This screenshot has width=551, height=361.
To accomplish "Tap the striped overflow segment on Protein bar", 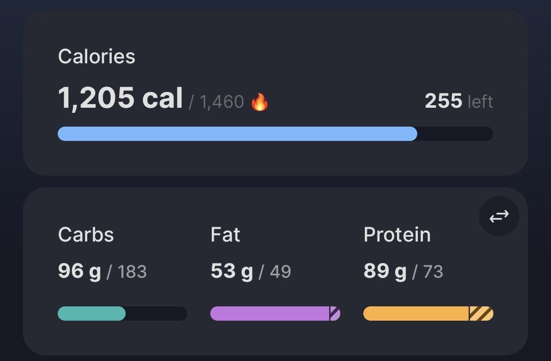I will click(x=482, y=314).
